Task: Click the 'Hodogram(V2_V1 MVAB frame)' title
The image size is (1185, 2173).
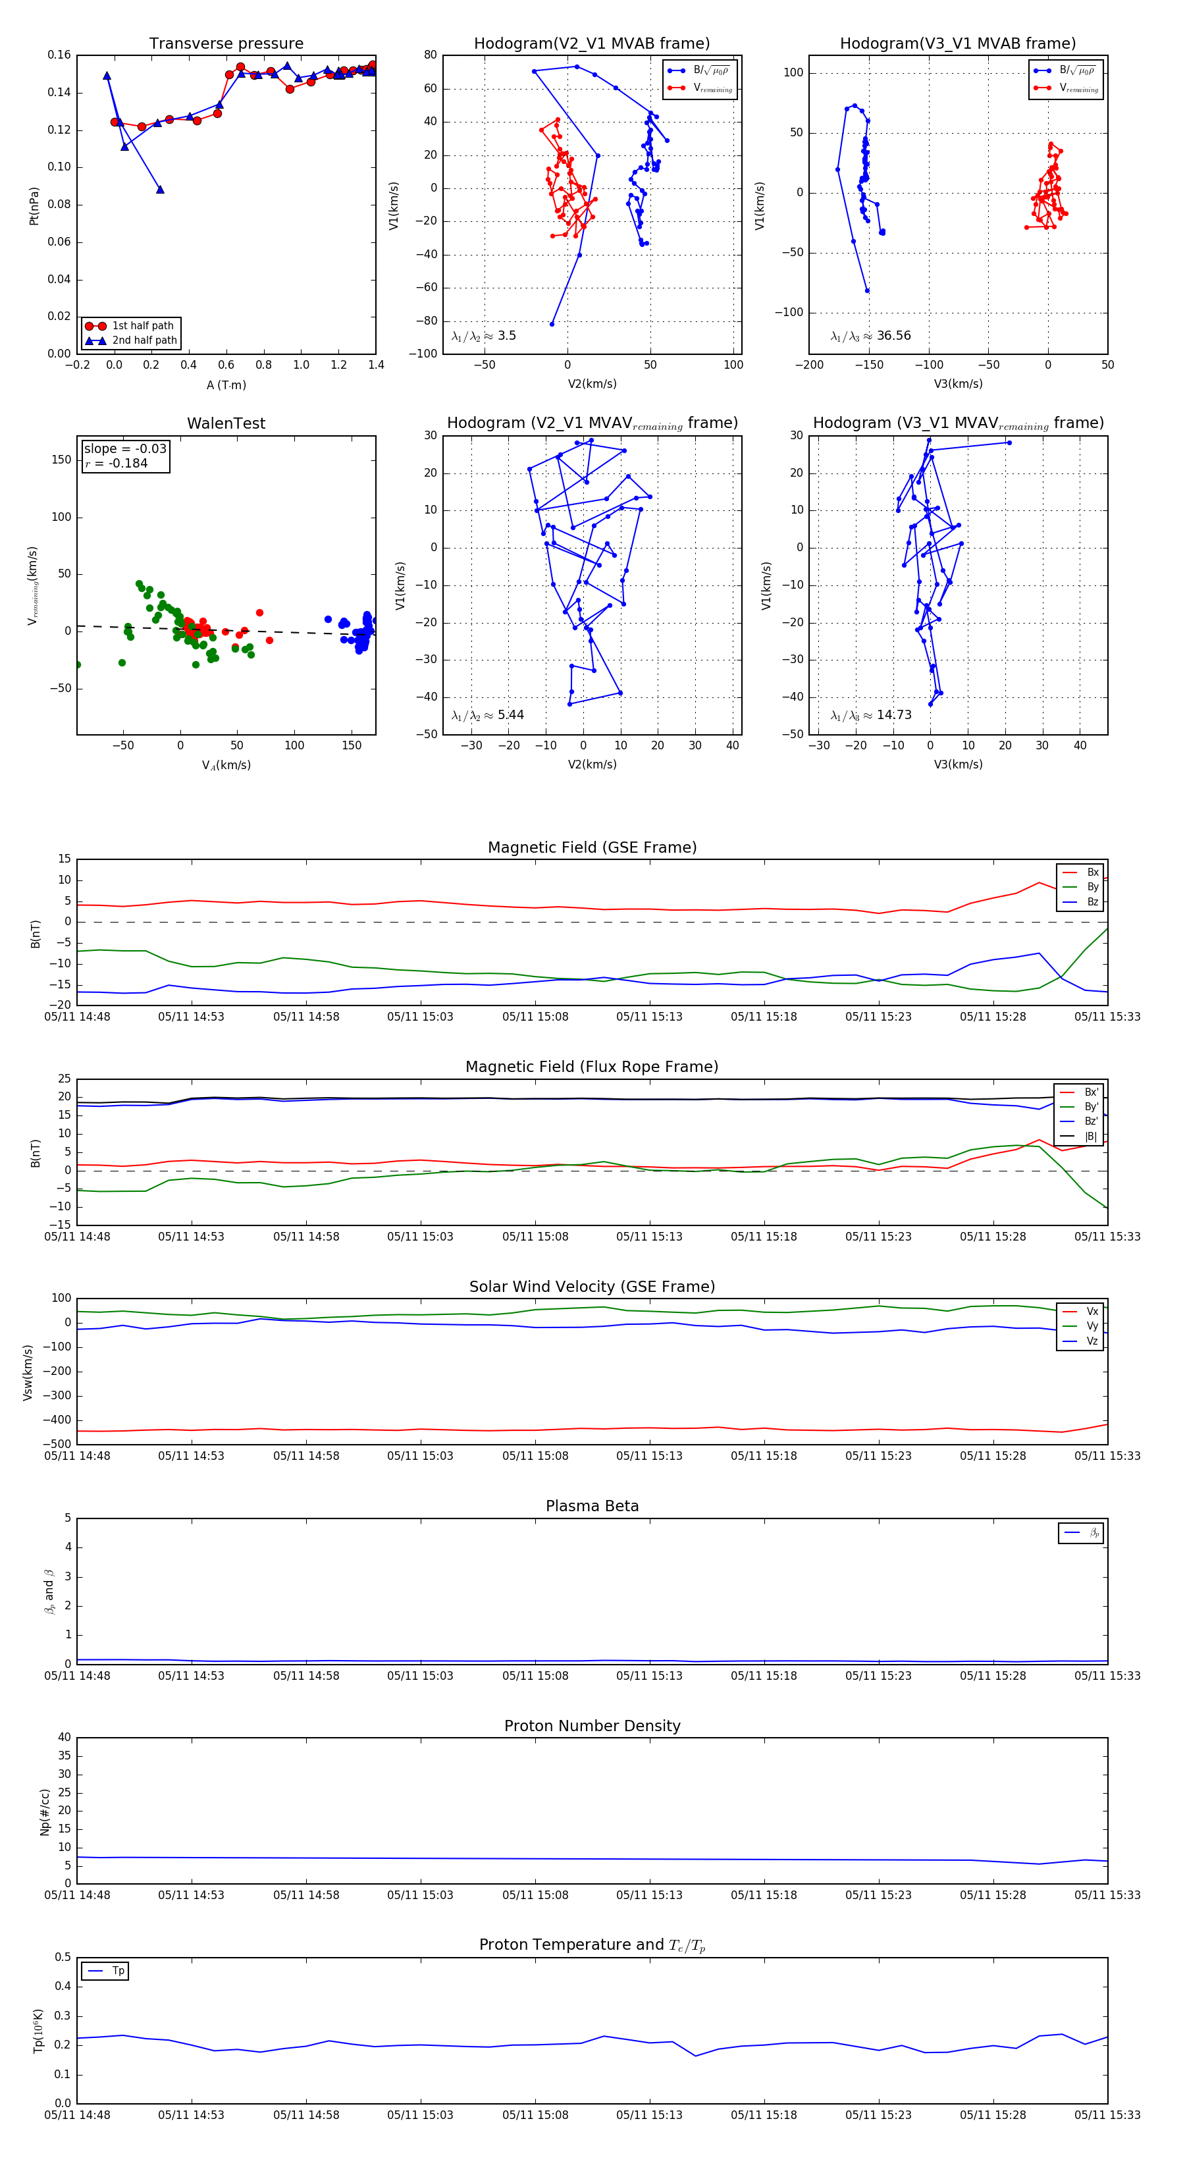Action: click(x=592, y=44)
